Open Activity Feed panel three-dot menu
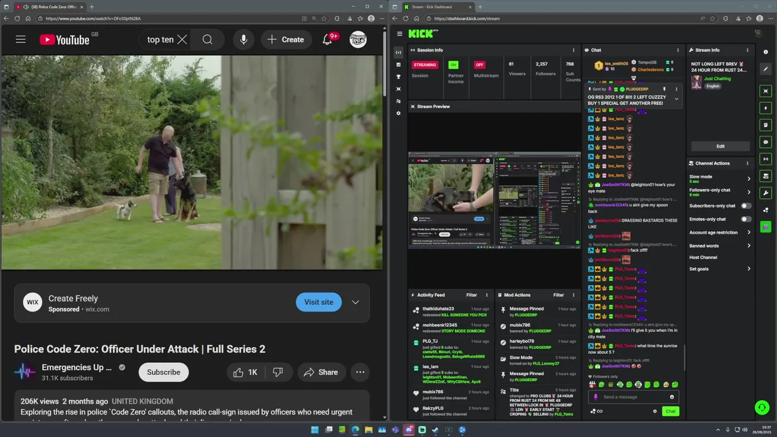Viewport: 777px width, 437px height. pos(486,295)
